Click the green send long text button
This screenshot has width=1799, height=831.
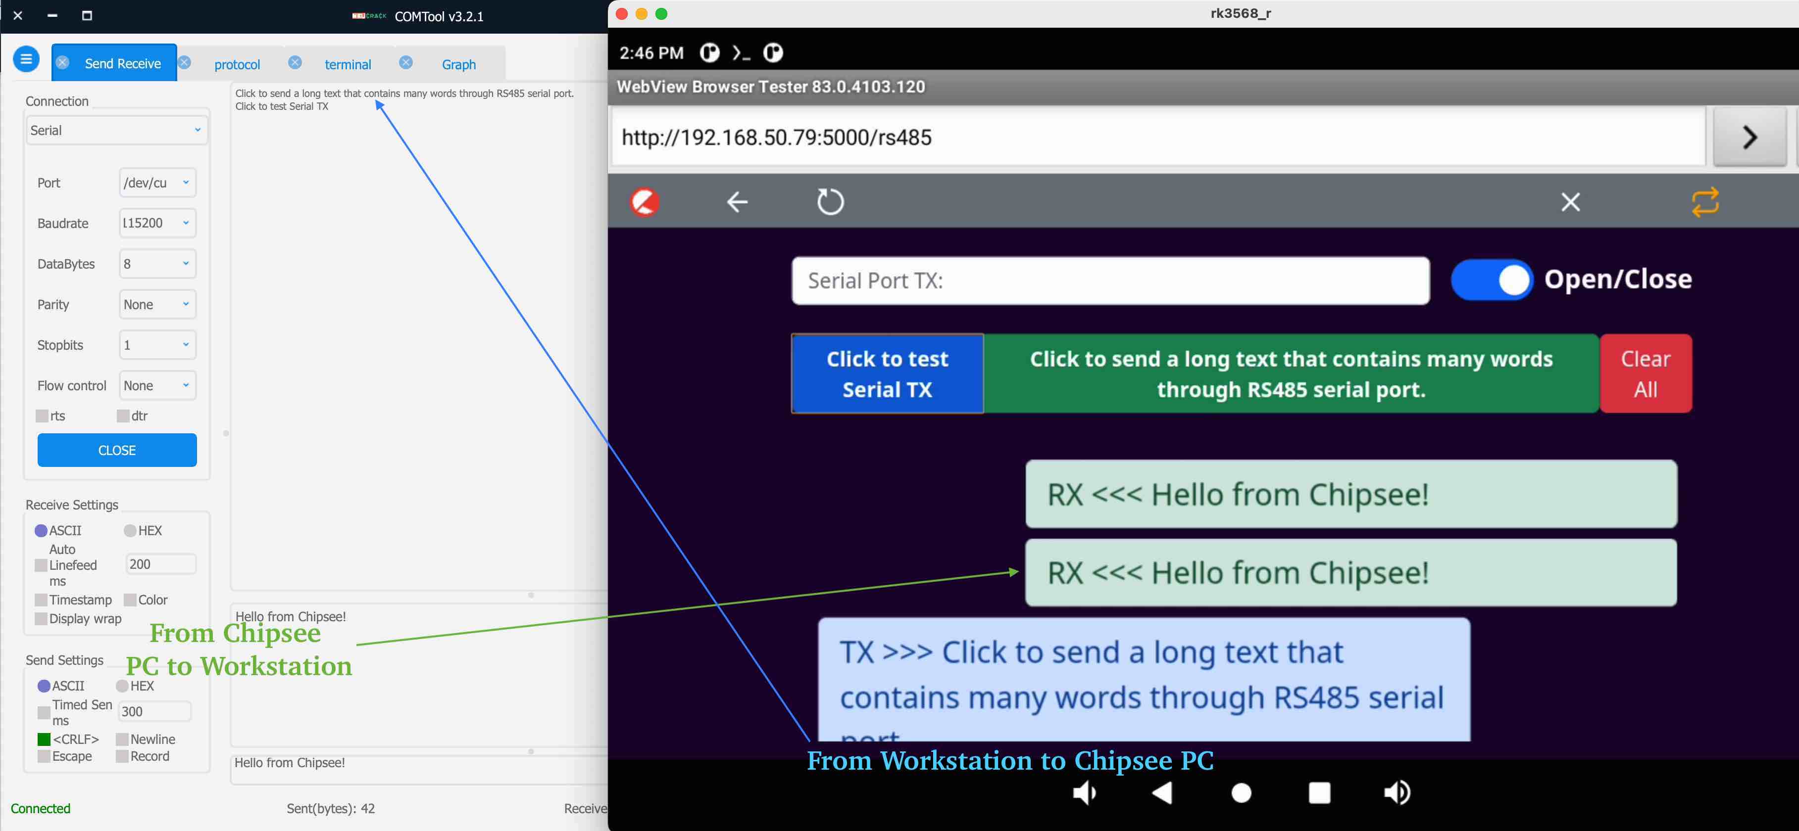tap(1291, 373)
